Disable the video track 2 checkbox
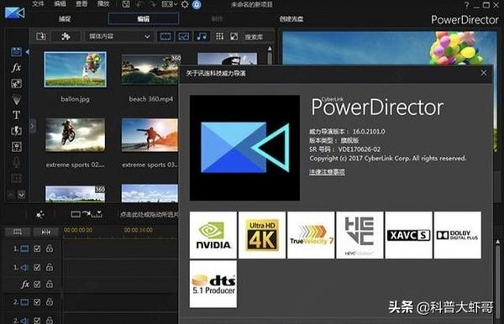Screen dimensions: 504x324 37,302
